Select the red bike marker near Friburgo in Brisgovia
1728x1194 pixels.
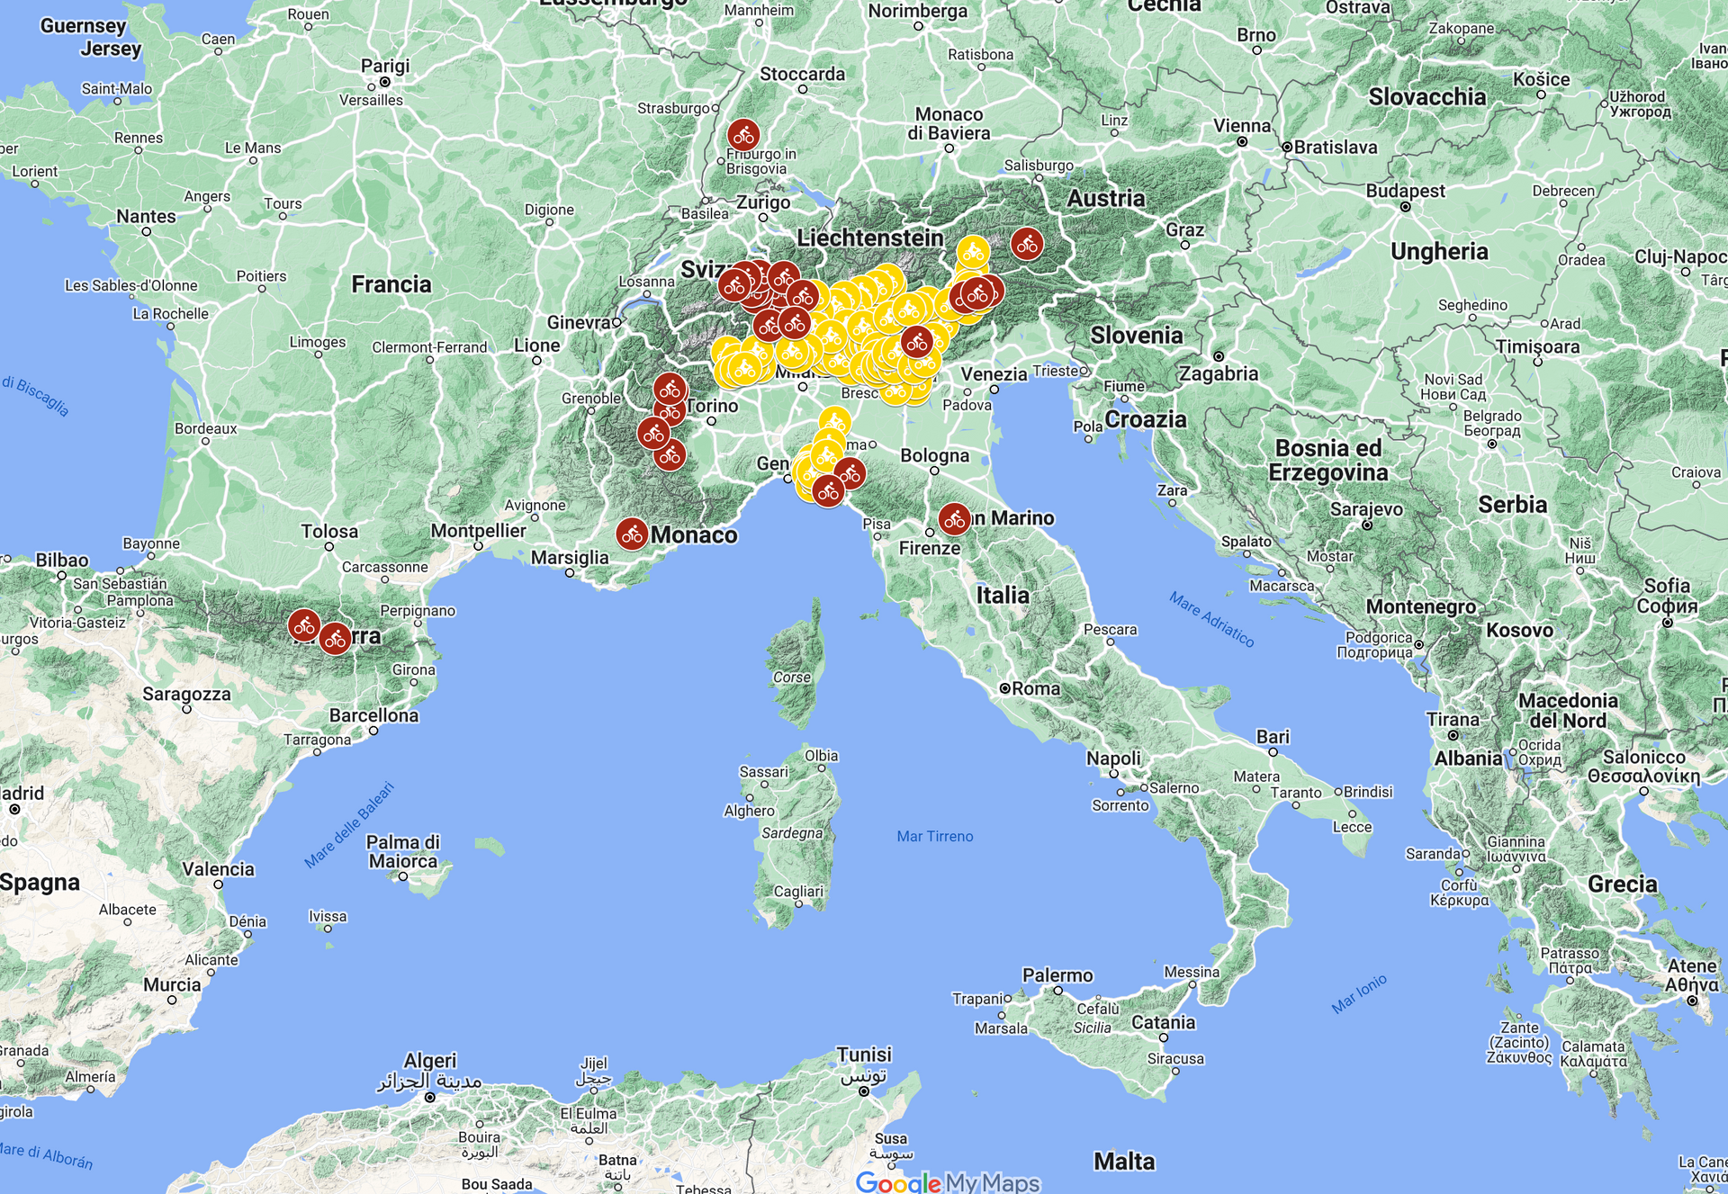[x=743, y=133]
